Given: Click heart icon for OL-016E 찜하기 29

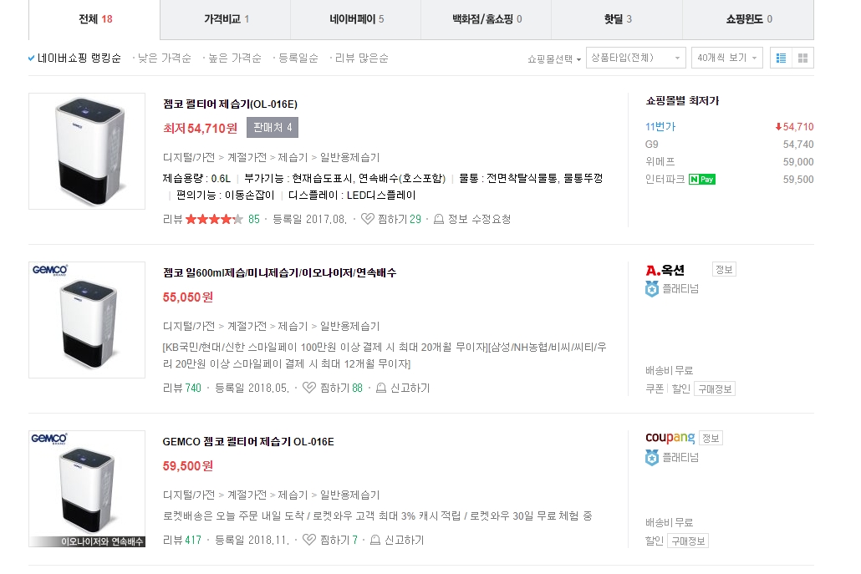Looking at the screenshot, I should point(367,219).
